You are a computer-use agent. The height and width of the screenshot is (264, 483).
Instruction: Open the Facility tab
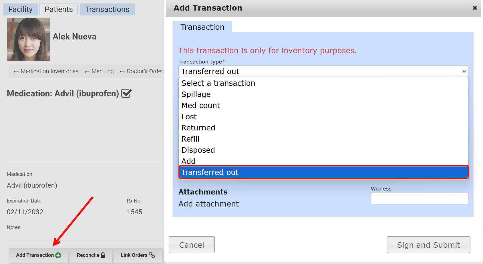tap(20, 9)
